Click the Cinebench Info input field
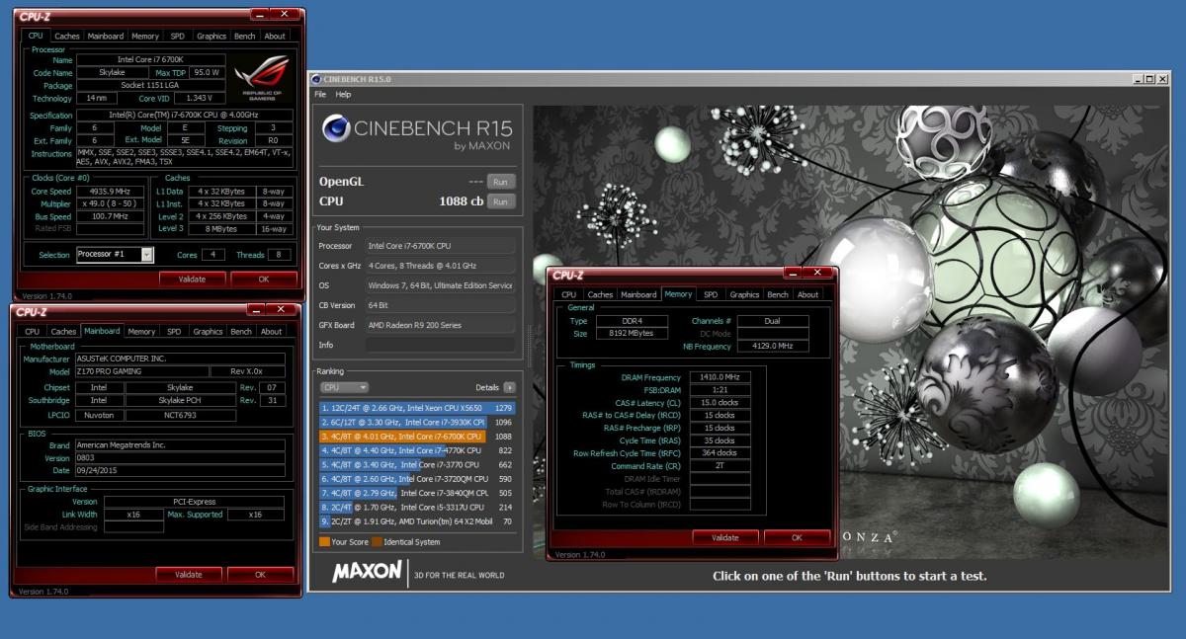This screenshot has height=639, width=1186. 441,345
